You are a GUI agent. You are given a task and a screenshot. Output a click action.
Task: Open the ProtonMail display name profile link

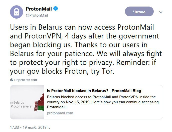pyautogui.click(x=39, y=9)
